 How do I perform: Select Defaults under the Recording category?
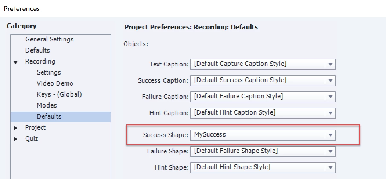pyautogui.click(x=49, y=117)
